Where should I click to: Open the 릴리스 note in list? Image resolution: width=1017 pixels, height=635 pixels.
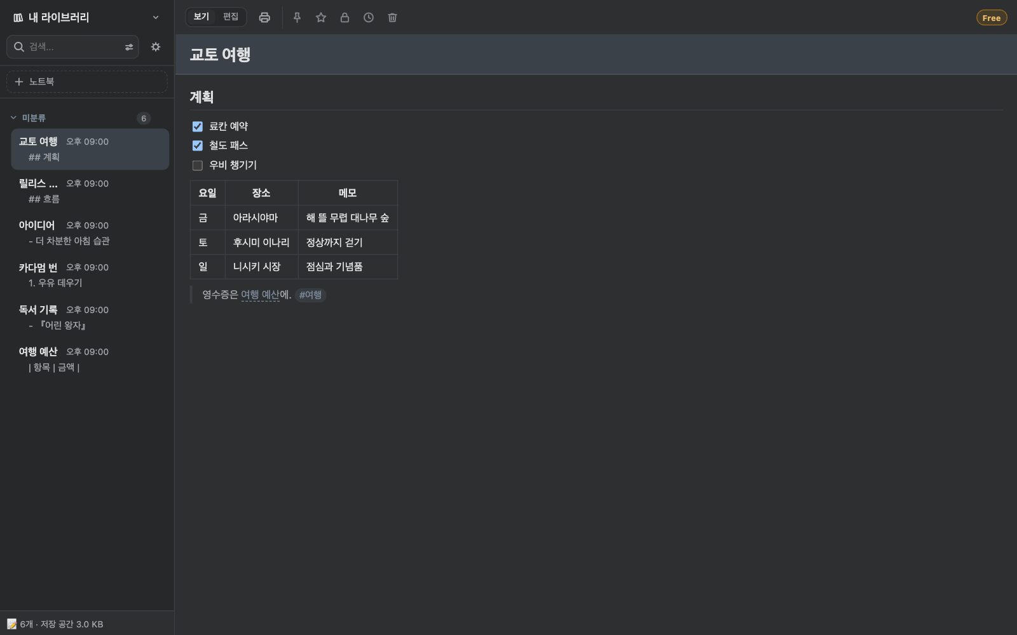click(90, 191)
